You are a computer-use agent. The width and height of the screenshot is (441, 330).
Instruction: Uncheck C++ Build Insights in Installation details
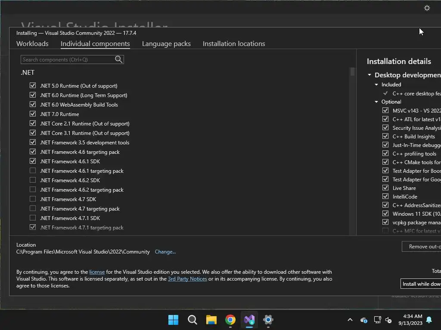pyautogui.click(x=385, y=136)
